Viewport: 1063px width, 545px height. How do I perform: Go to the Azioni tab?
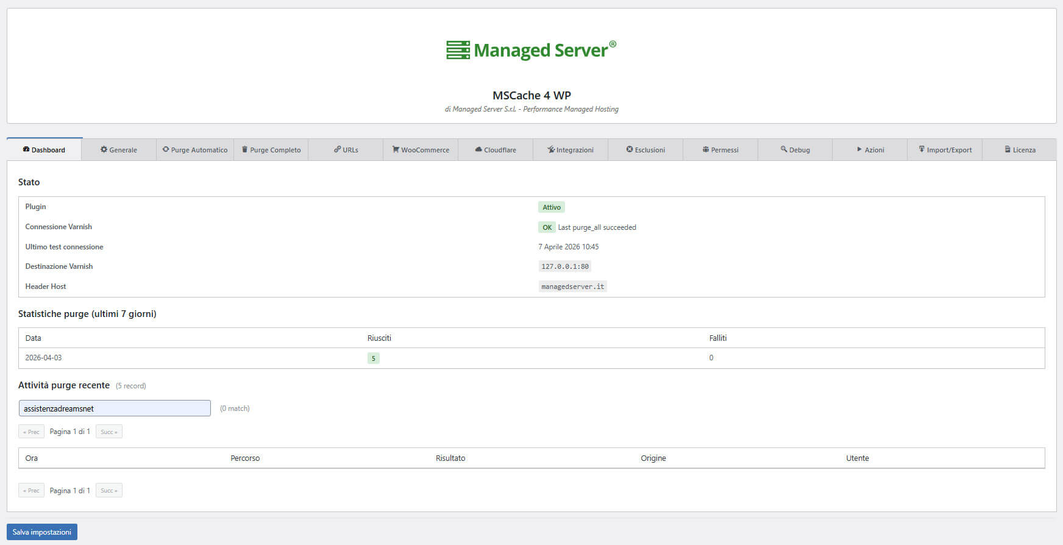[x=870, y=149]
